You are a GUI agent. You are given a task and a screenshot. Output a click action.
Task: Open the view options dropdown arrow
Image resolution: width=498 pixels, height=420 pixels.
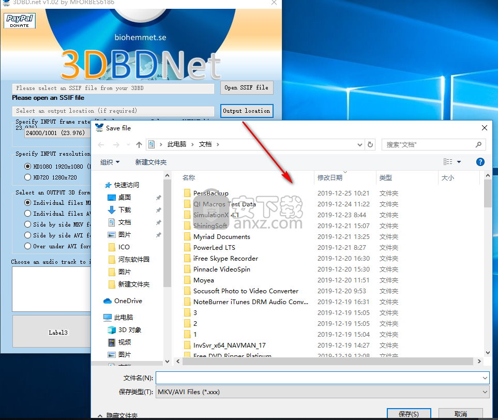tap(459, 162)
